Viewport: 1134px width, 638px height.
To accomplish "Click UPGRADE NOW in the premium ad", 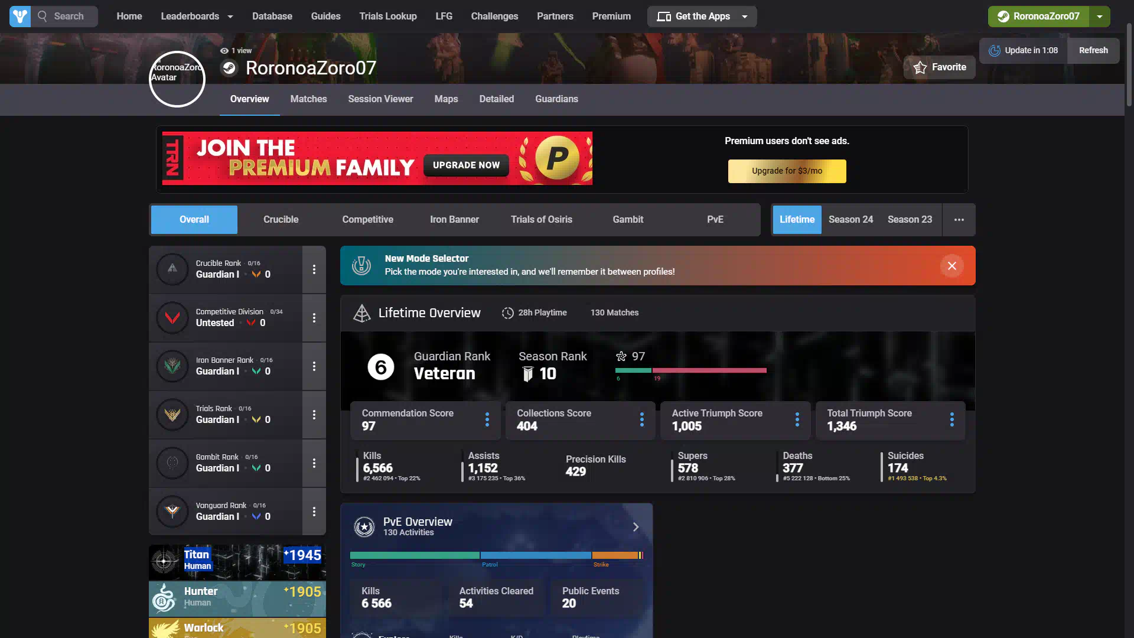I will pos(466,165).
